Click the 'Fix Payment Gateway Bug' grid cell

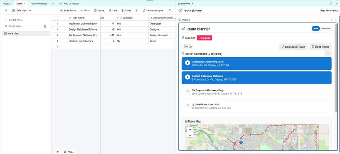click(x=83, y=35)
